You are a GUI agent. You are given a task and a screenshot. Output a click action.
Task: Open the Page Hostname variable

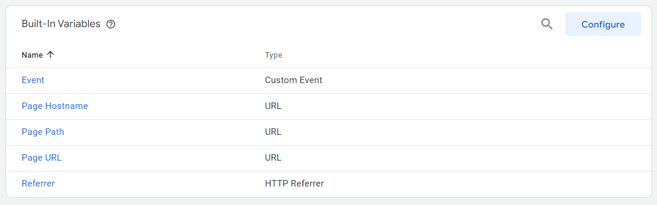point(55,106)
